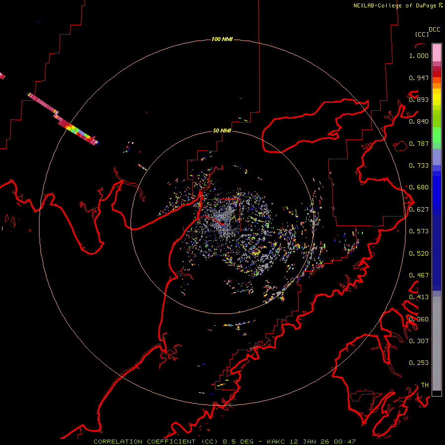This screenshot has width=445, height=445.
Task: Click the 0.947 scale value
Action: (x=419, y=78)
